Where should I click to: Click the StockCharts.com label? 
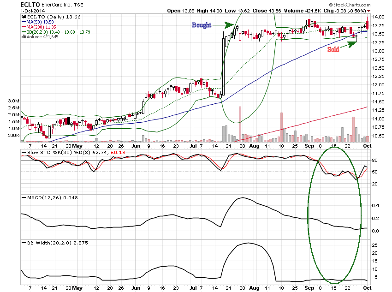click(350, 5)
